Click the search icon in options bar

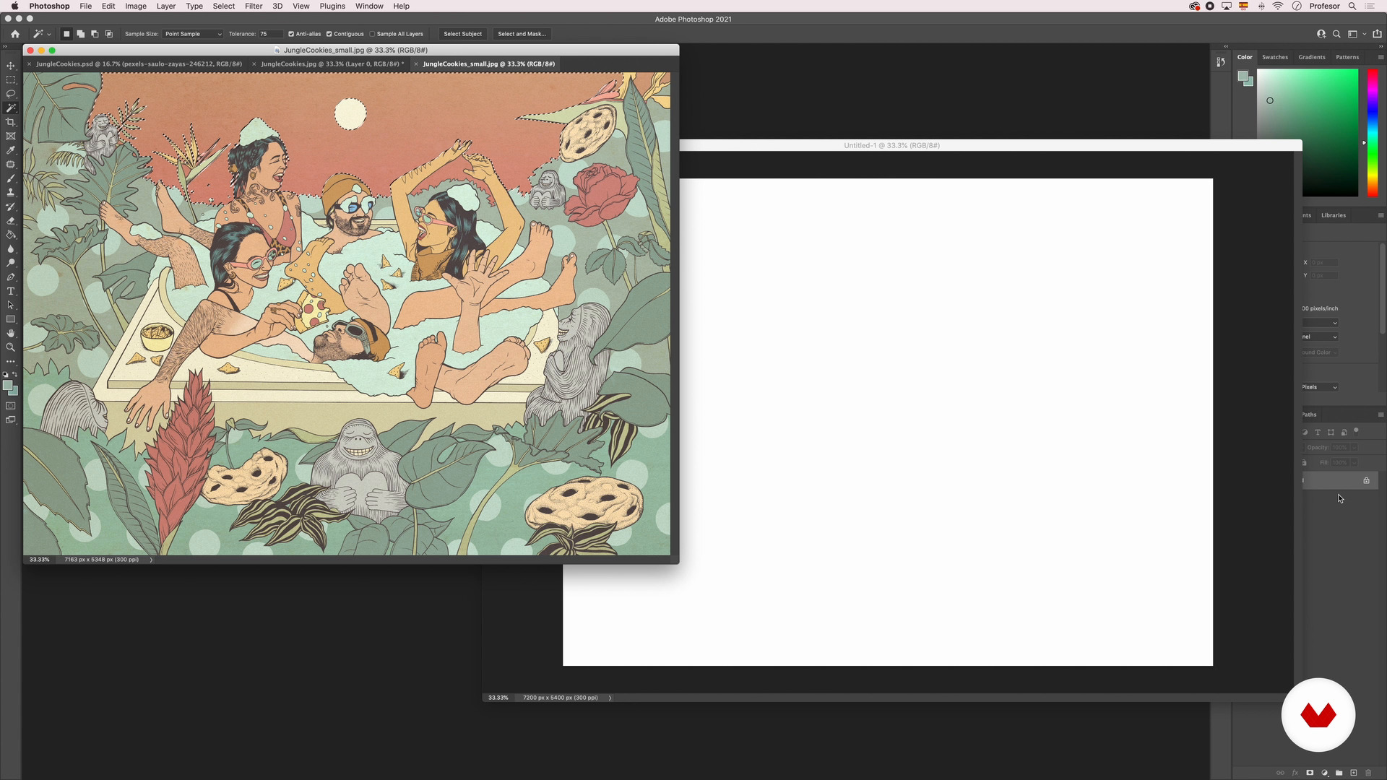1336,34
